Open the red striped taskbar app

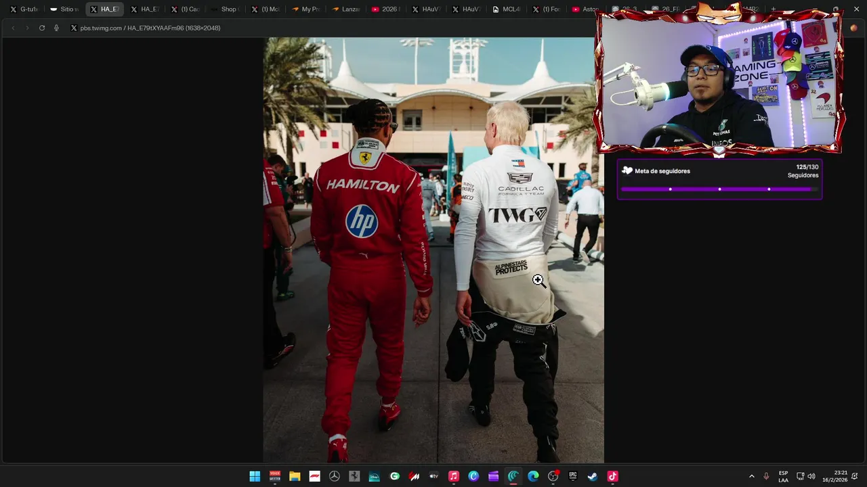pos(414,476)
